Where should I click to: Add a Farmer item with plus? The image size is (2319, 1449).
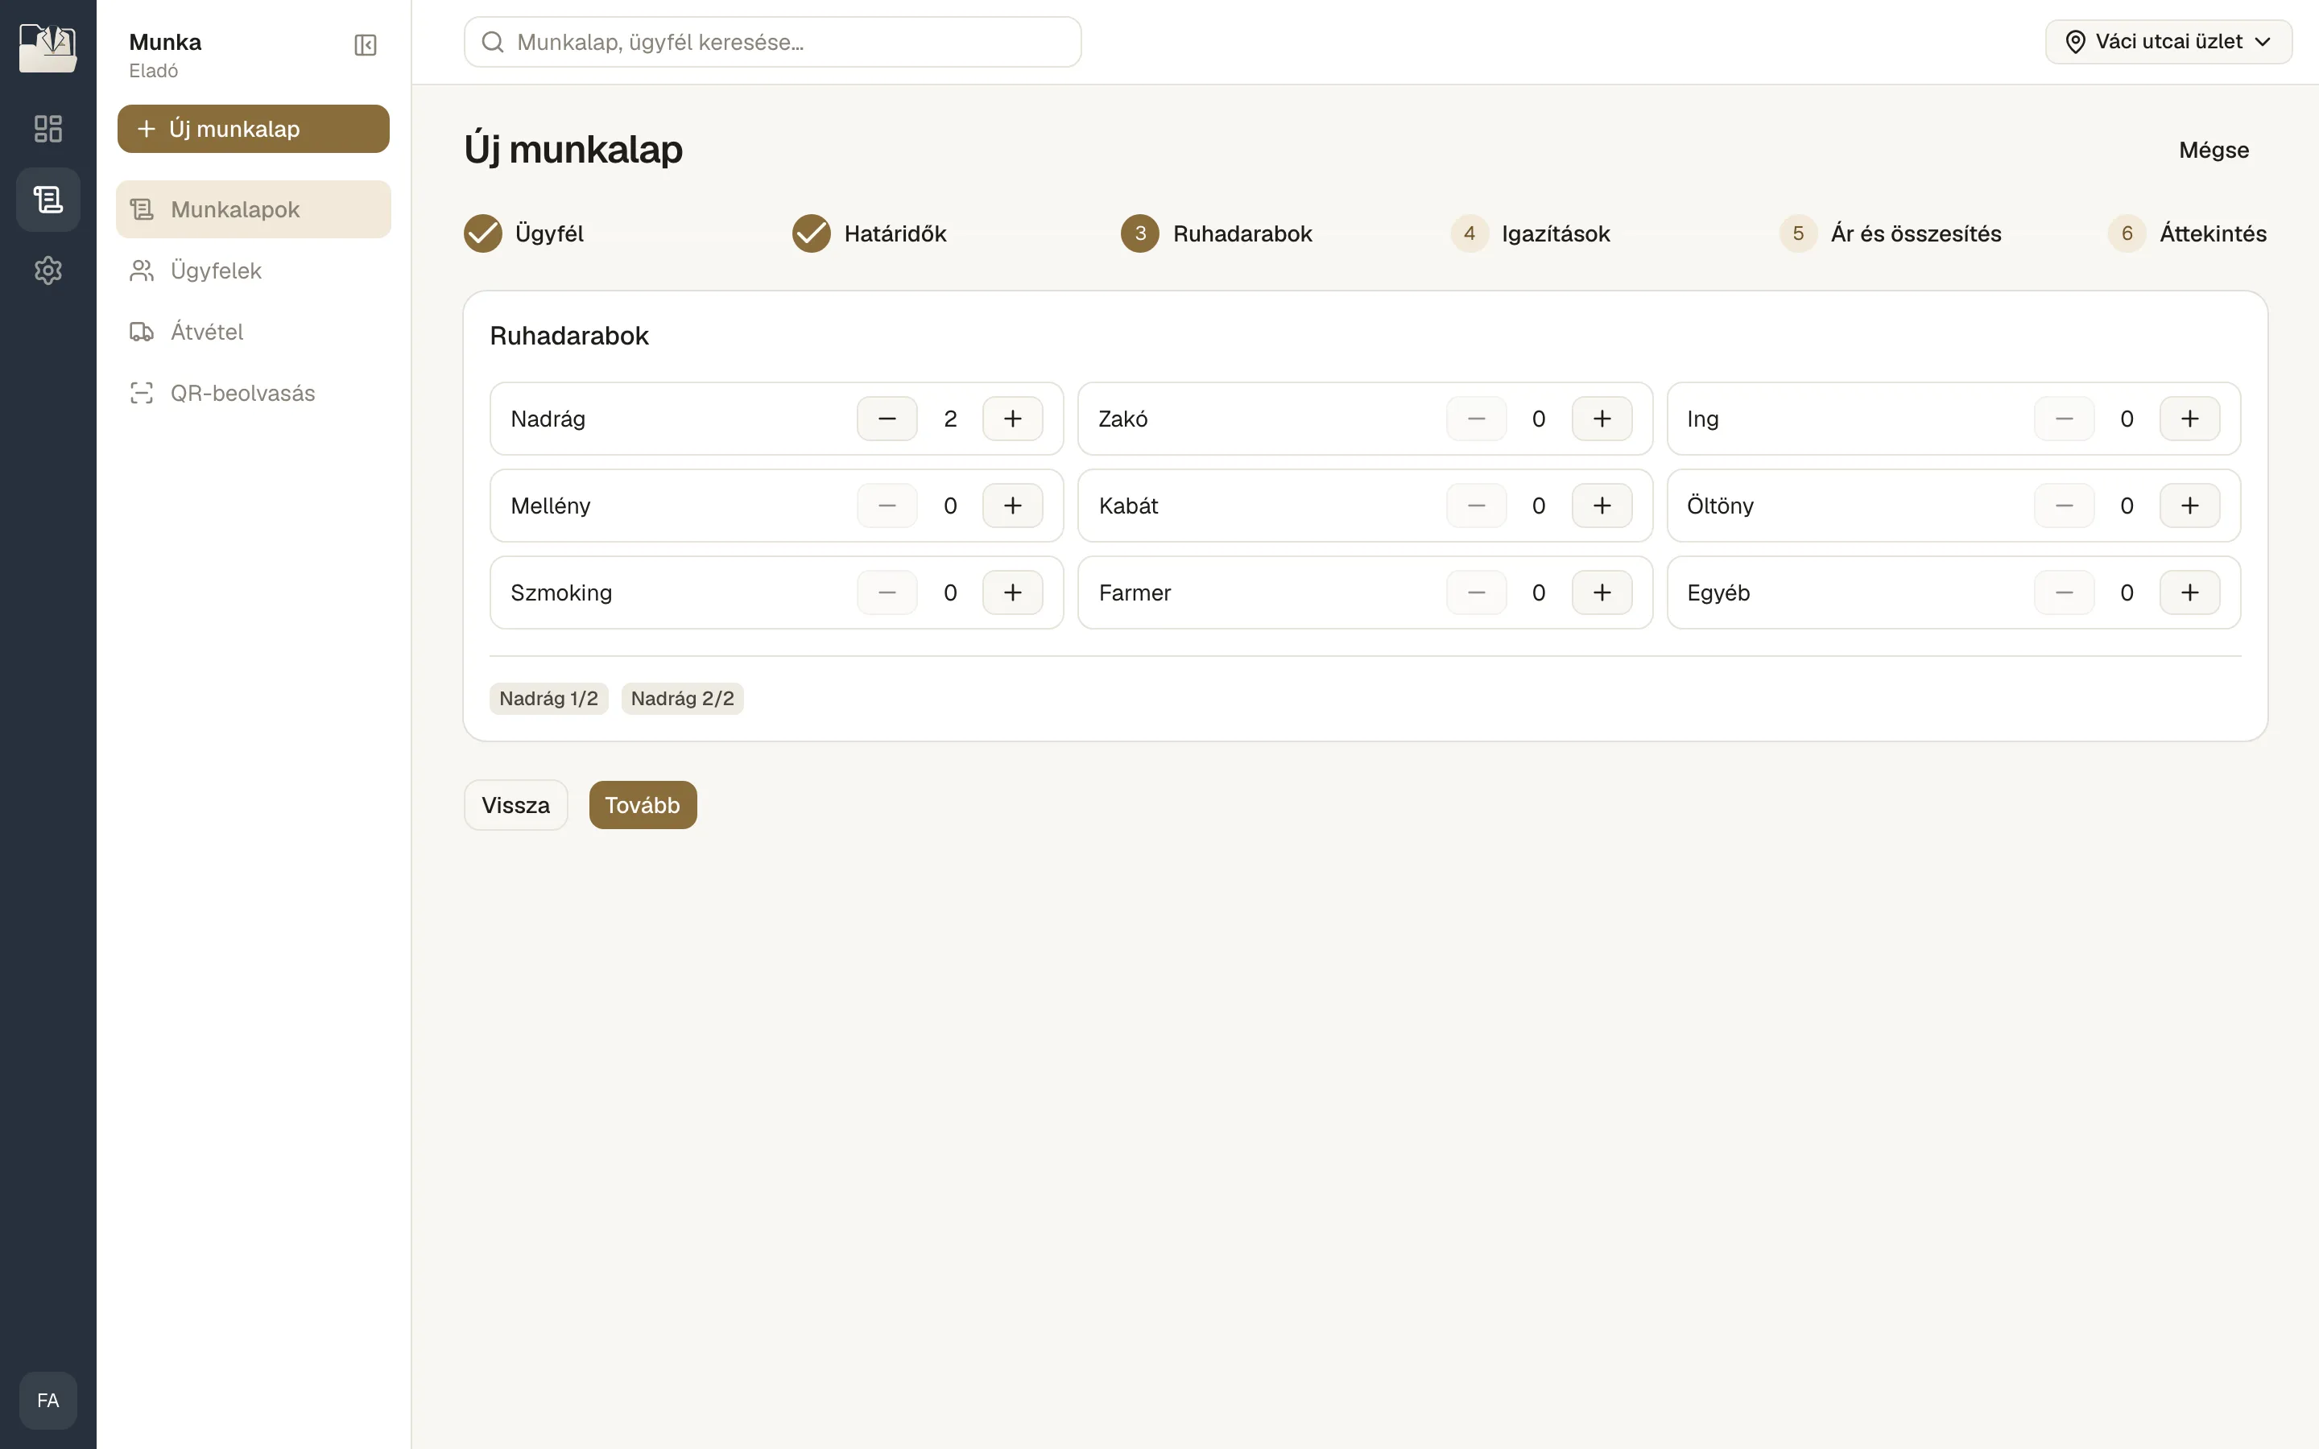pyautogui.click(x=1602, y=593)
